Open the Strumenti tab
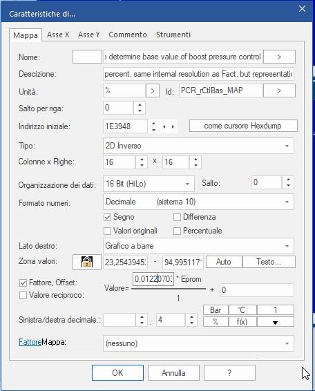Screen dimensions: 315x391 tap(173, 35)
